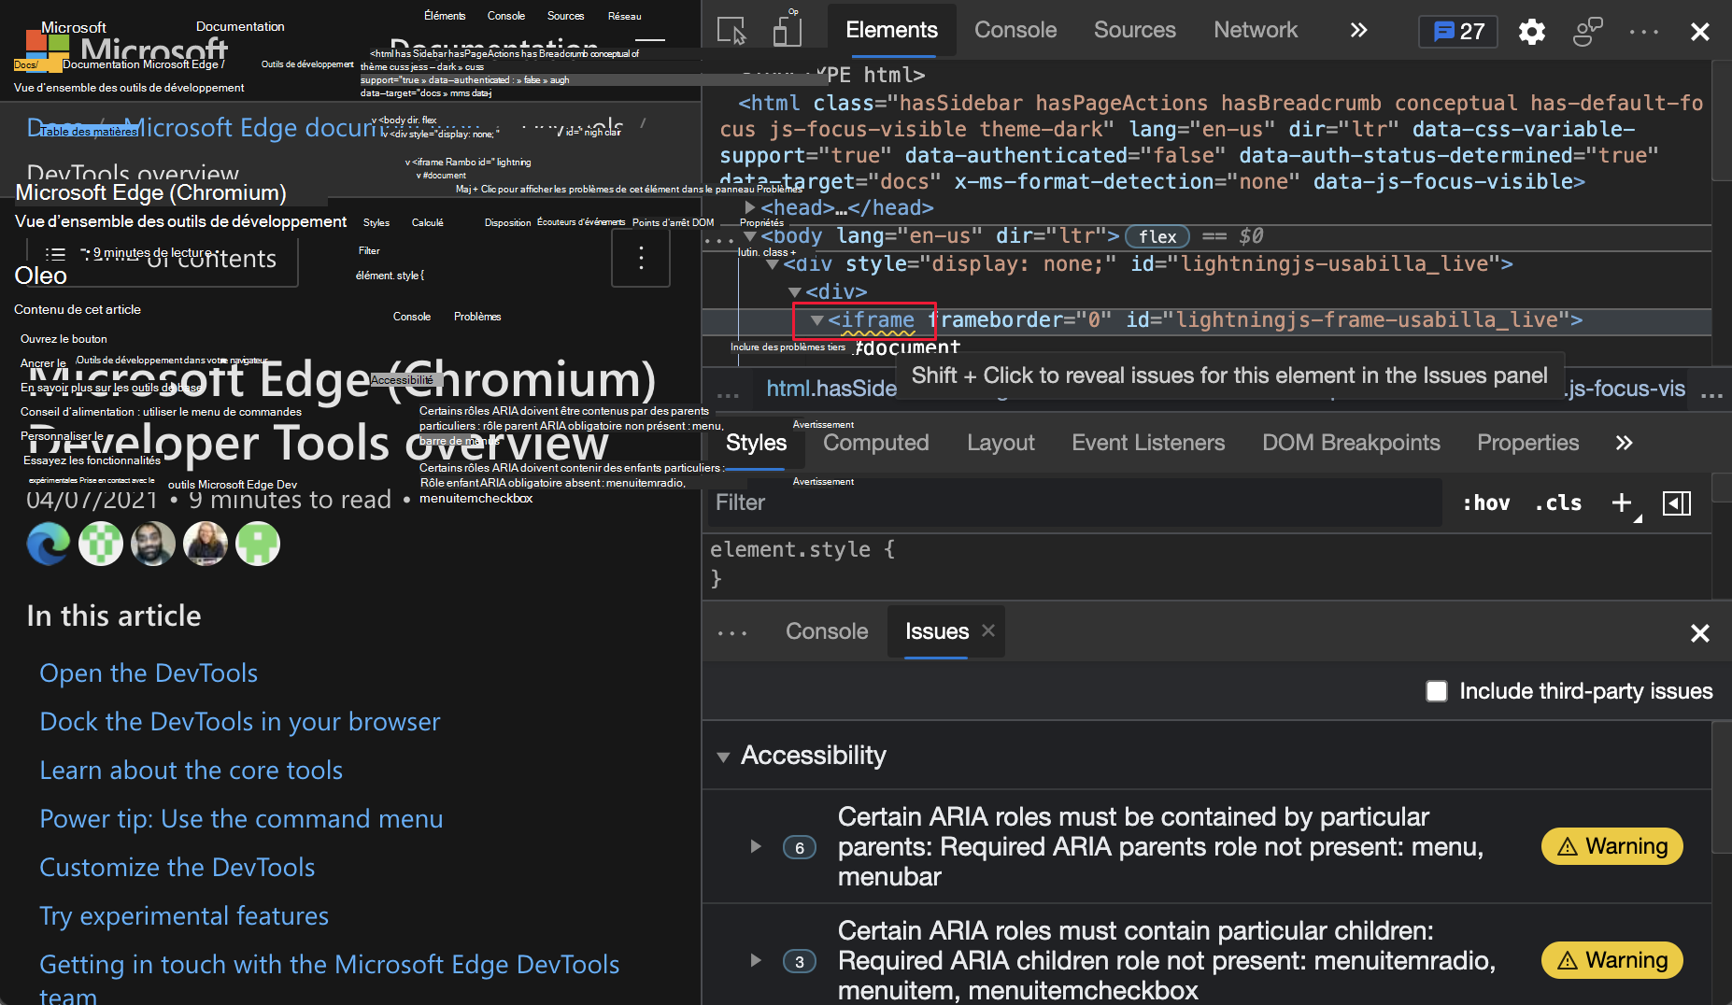Open the drawer's three-dot more tools menu
The image size is (1732, 1005).
(732, 632)
